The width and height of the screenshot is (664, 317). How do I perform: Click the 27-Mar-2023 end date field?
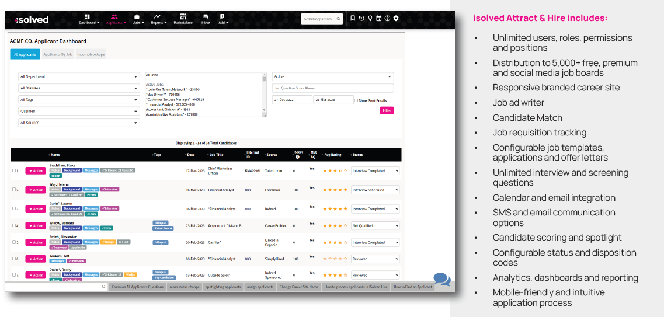click(333, 100)
